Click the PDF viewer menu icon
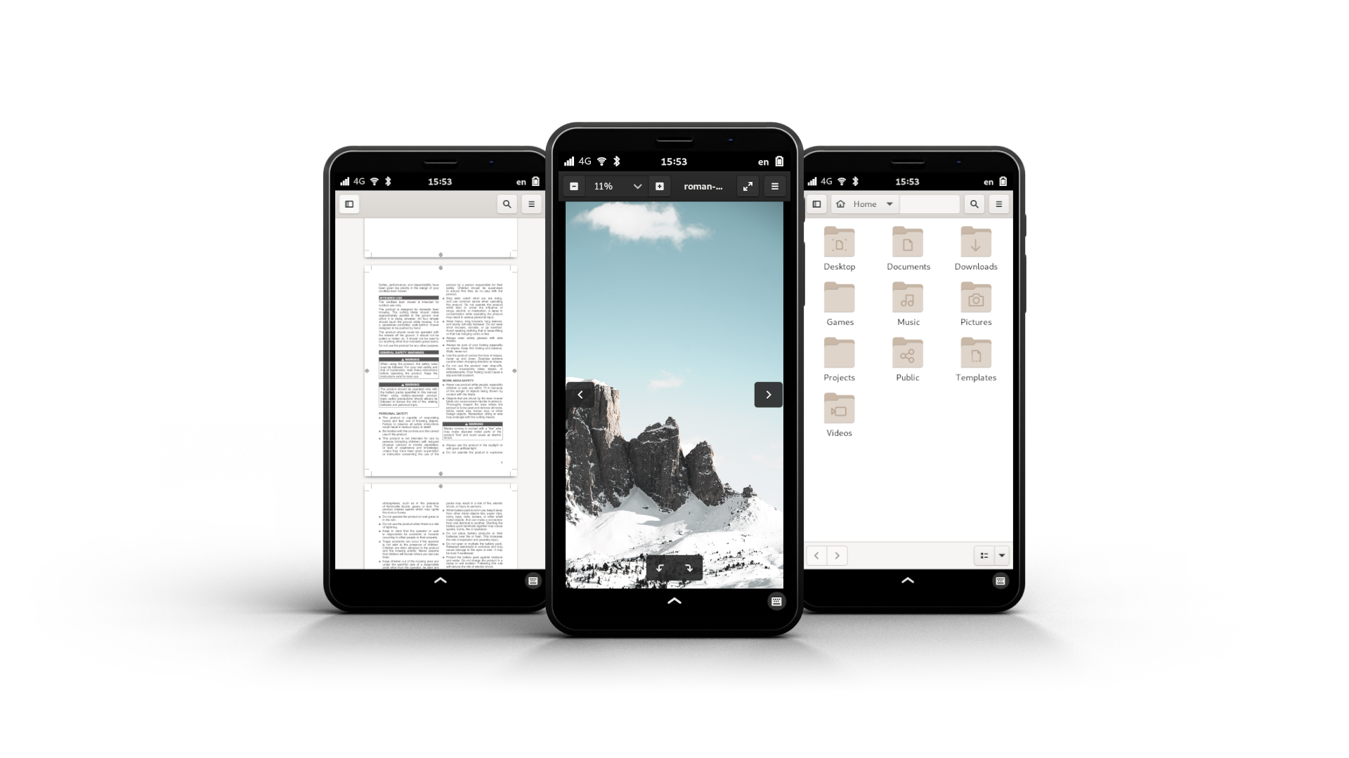This screenshot has height=758, width=1349. [531, 203]
